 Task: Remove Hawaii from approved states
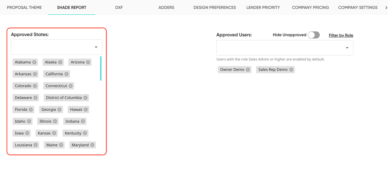point(86,109)
